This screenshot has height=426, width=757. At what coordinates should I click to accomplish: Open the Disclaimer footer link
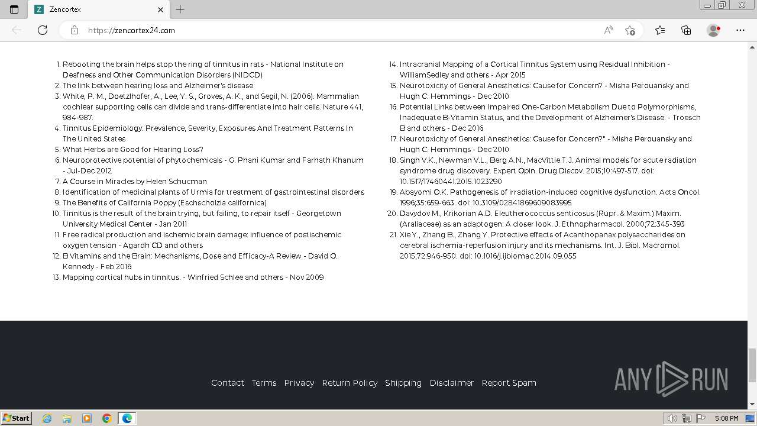tap(452, 383)
